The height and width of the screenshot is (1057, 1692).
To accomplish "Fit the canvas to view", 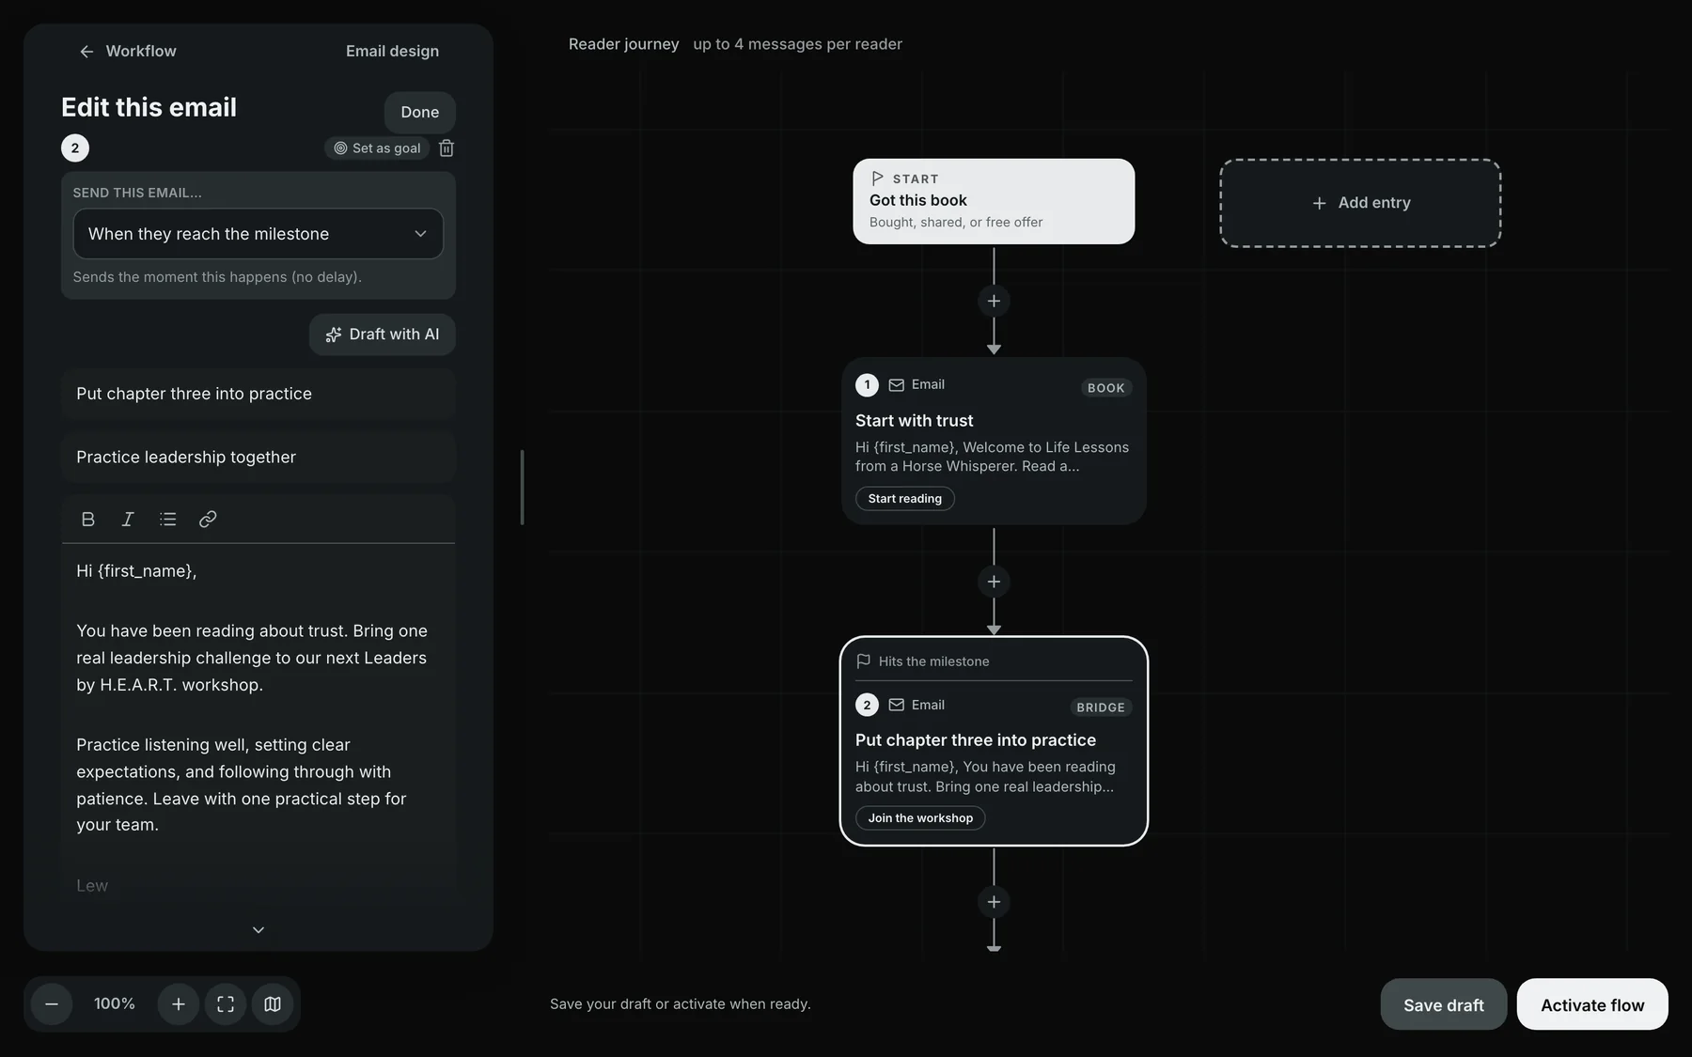I will [226, 1004].
